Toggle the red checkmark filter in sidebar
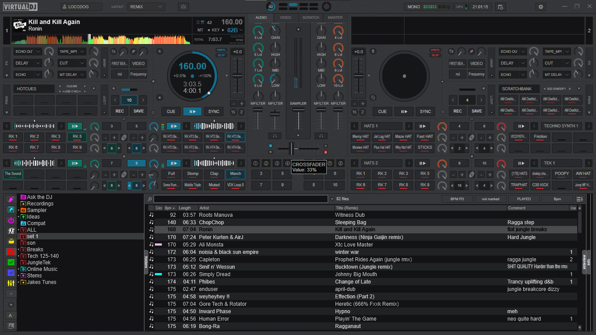The height and width of the screenshot is (335, 596). (11, 252)
